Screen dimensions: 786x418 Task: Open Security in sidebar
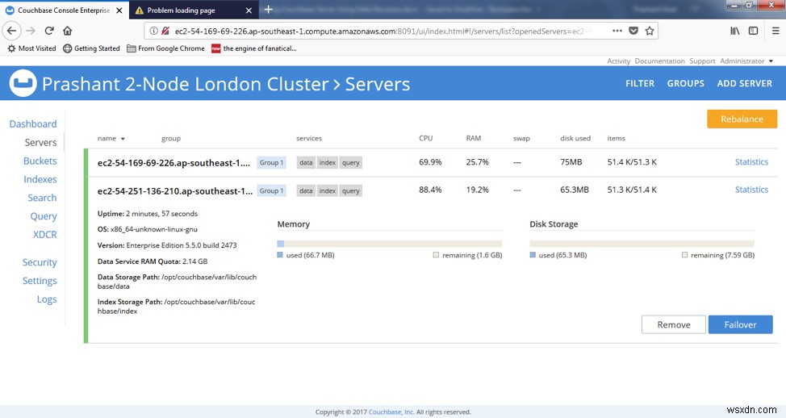click(40, 262)
